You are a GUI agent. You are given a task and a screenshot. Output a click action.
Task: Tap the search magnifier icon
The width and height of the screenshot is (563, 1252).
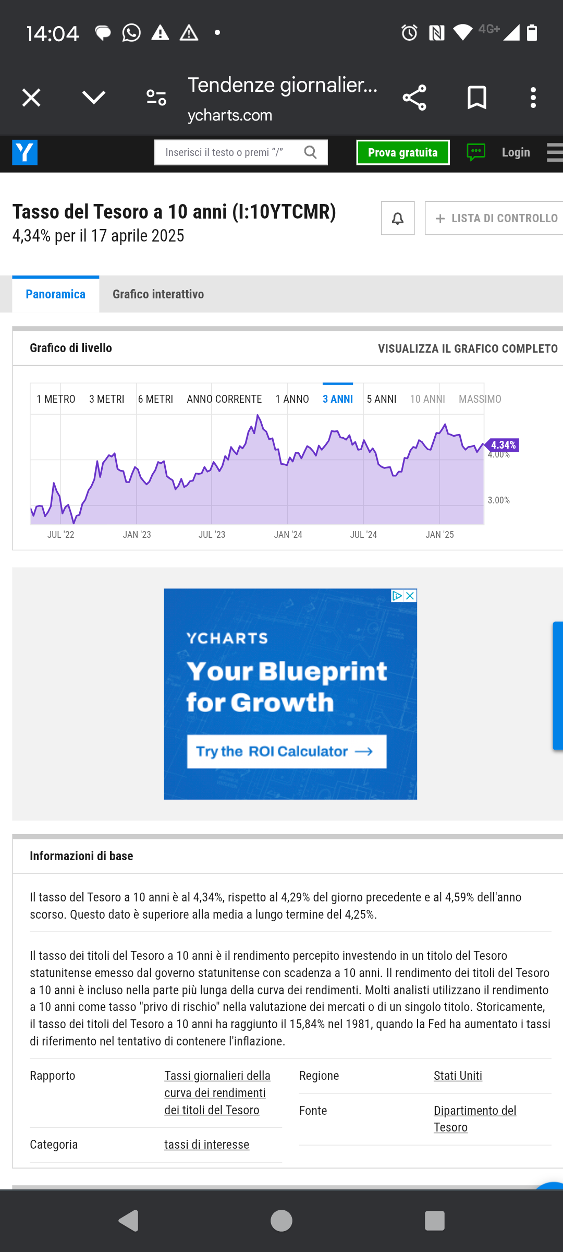click(x=311, y=152)
